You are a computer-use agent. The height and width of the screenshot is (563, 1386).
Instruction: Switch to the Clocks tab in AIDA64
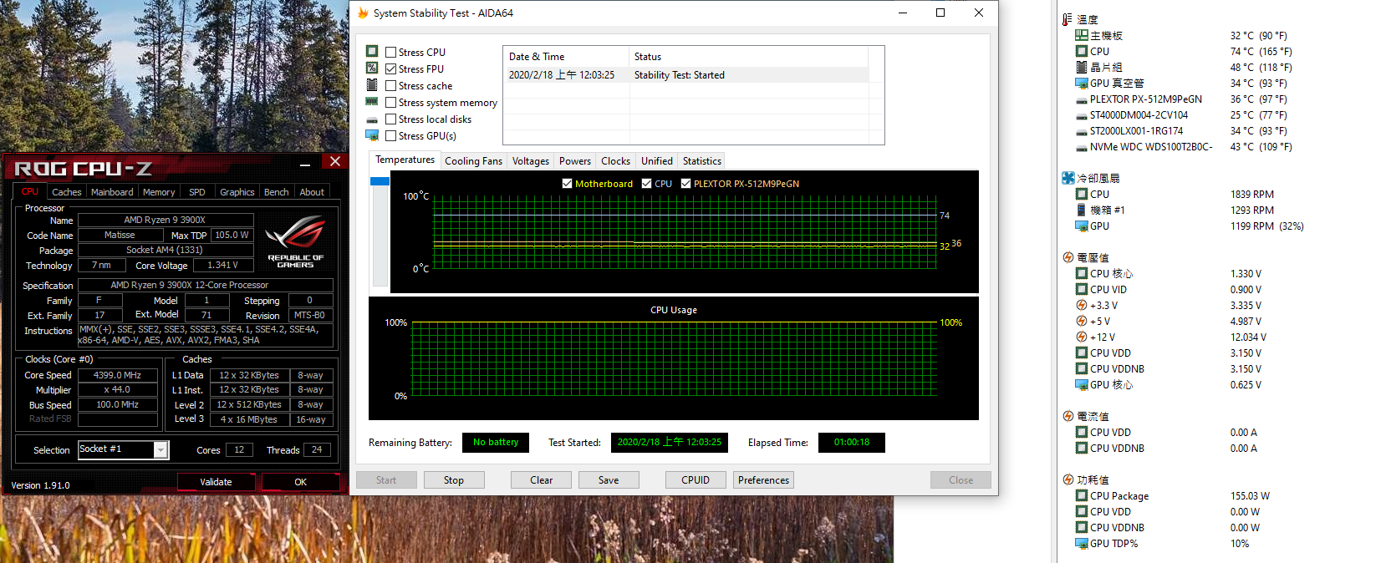pos(616,161)
